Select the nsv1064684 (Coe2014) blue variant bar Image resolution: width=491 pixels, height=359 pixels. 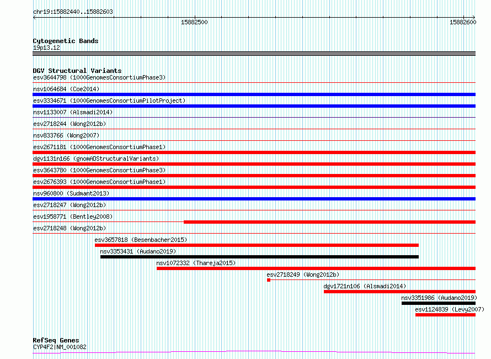(x=254, y=94)
